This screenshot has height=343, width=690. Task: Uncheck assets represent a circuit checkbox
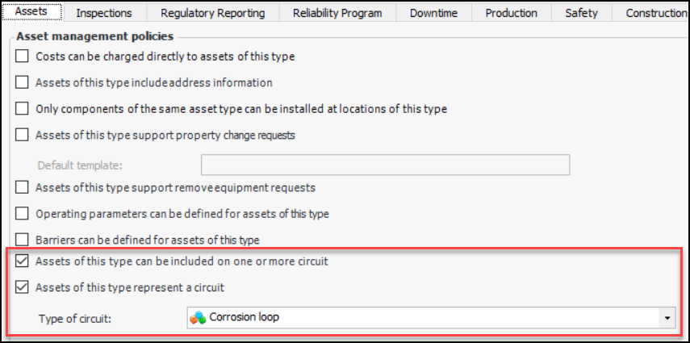[22, 287]
